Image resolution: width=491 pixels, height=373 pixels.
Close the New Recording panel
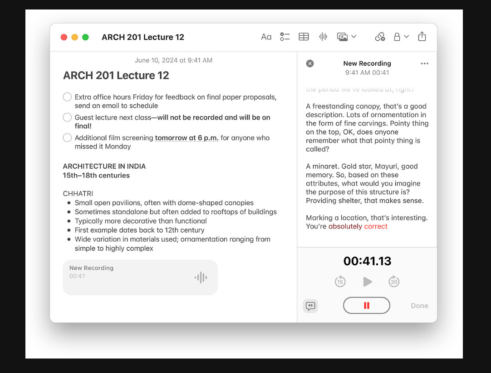point(310,64)
